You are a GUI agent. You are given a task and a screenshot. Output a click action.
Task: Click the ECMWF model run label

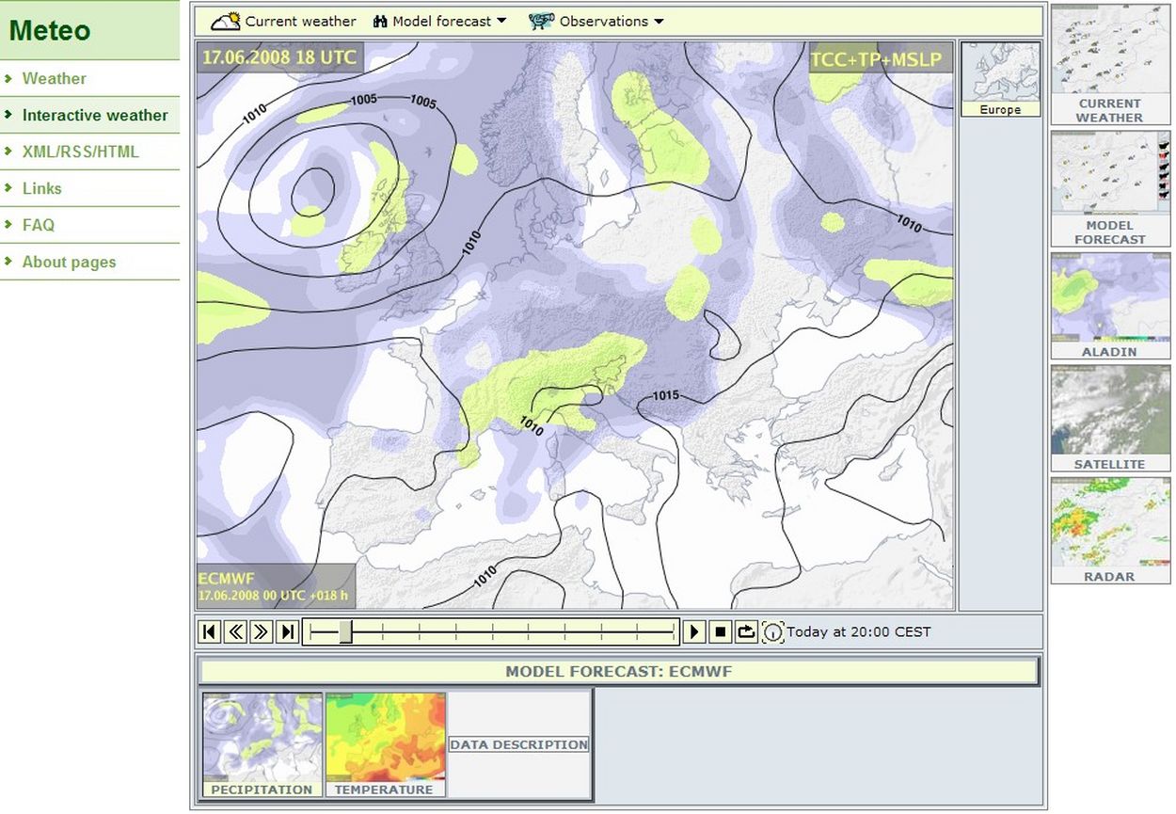pyautogui.click(x=275, y=585)
